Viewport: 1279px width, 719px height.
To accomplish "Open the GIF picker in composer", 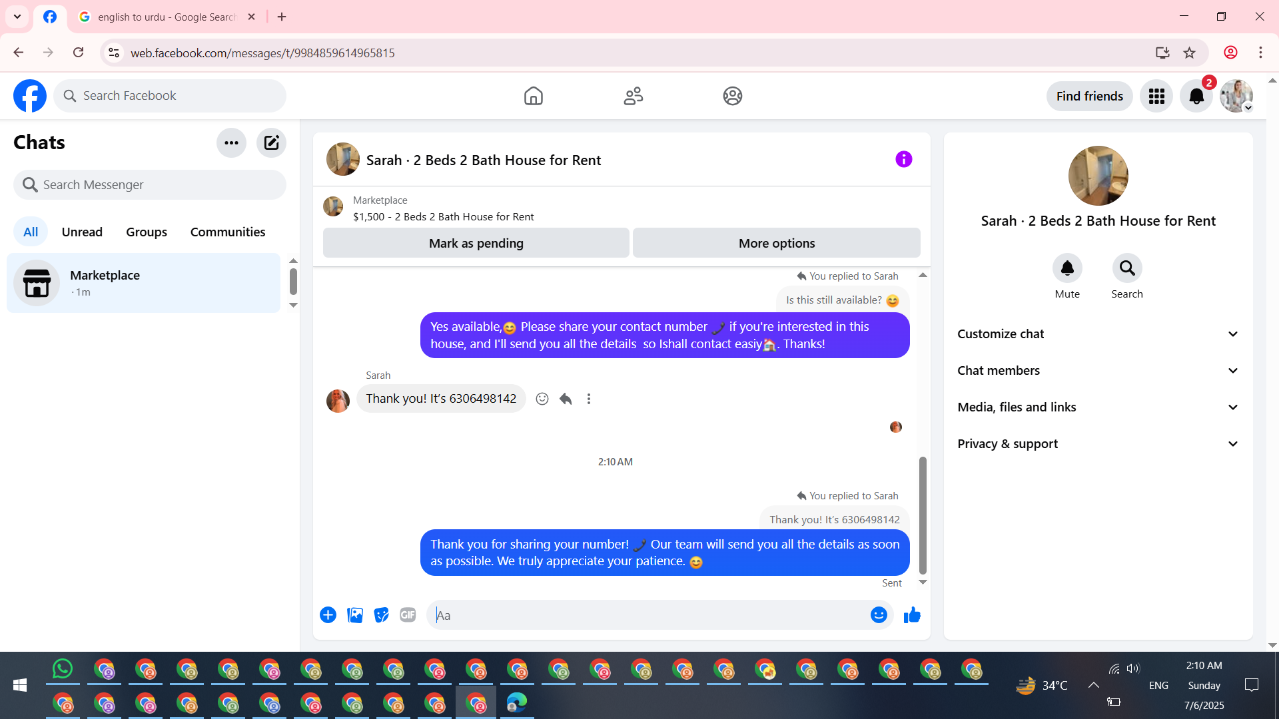I will coord(408,615).
